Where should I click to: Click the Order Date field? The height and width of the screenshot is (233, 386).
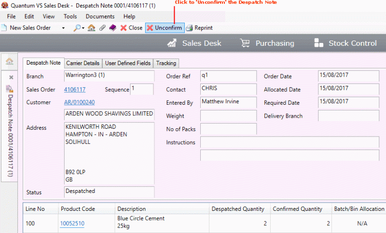click(x=348, y=76)
